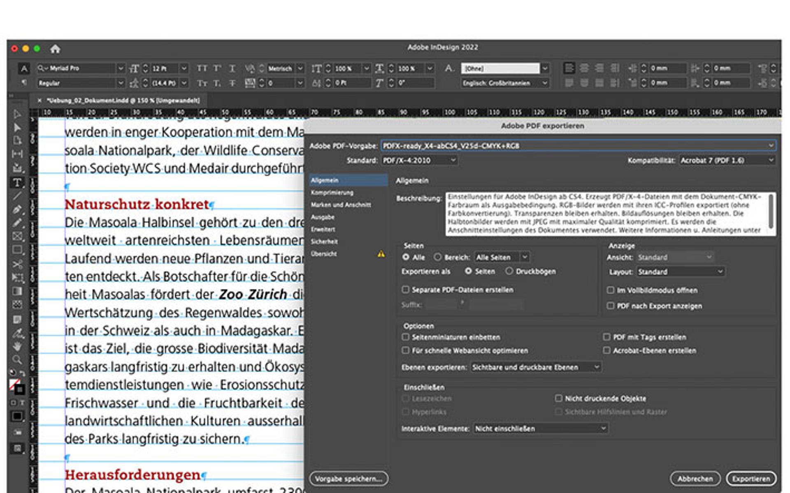Open the Standard PDF/X-4:2010 dropdown
This screenshot has width=790, height=493.
tap(419, 160)
